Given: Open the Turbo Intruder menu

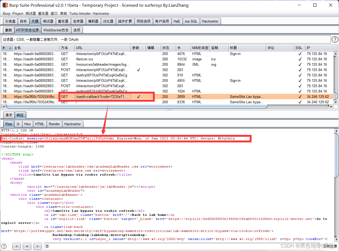Looking at the screenshot, I should (80, 13).
